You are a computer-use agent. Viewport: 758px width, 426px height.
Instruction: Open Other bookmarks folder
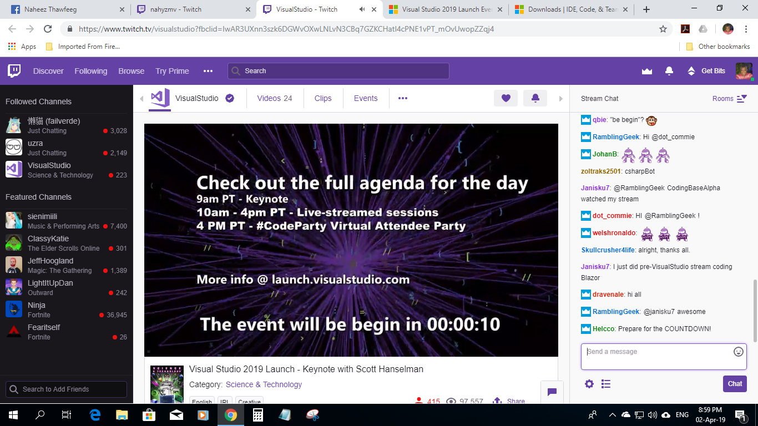pos(718,47)
